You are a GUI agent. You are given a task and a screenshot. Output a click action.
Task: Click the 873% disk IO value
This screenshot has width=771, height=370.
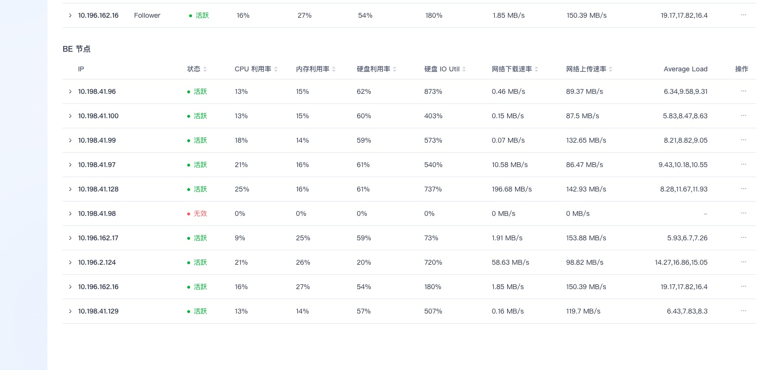point(433,91)
